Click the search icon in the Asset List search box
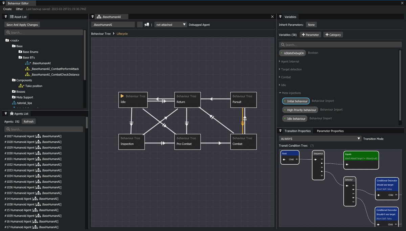Viewport: 406px width, 231px height. [x=8, y=32]
